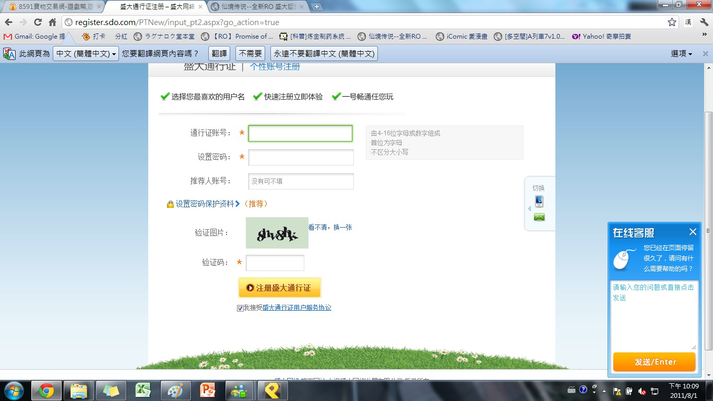Click 注册盛大通行证 register button
This screenshot has height=401, width=713.
(279, 288)
